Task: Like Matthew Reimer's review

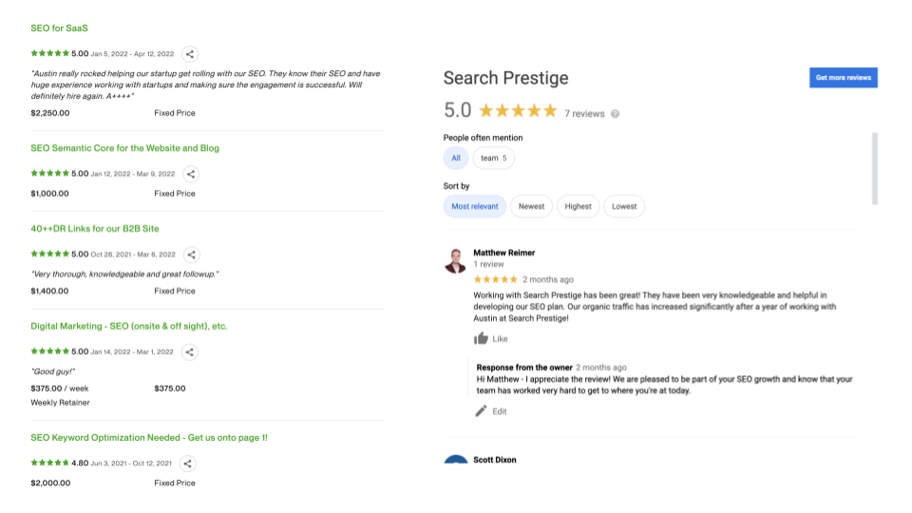Action: pos(491,339)
